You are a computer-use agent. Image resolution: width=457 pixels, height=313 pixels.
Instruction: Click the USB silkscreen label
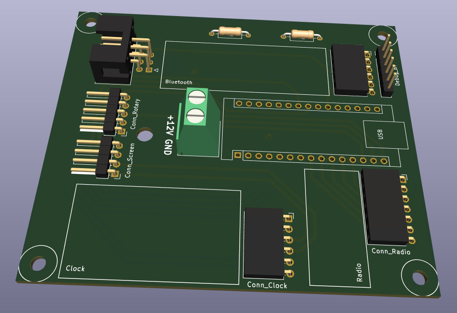[x=380, y=134]
